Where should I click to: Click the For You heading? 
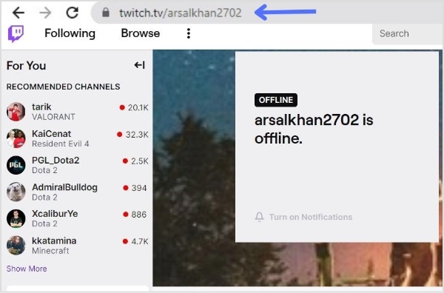click(x=27, y=66)
